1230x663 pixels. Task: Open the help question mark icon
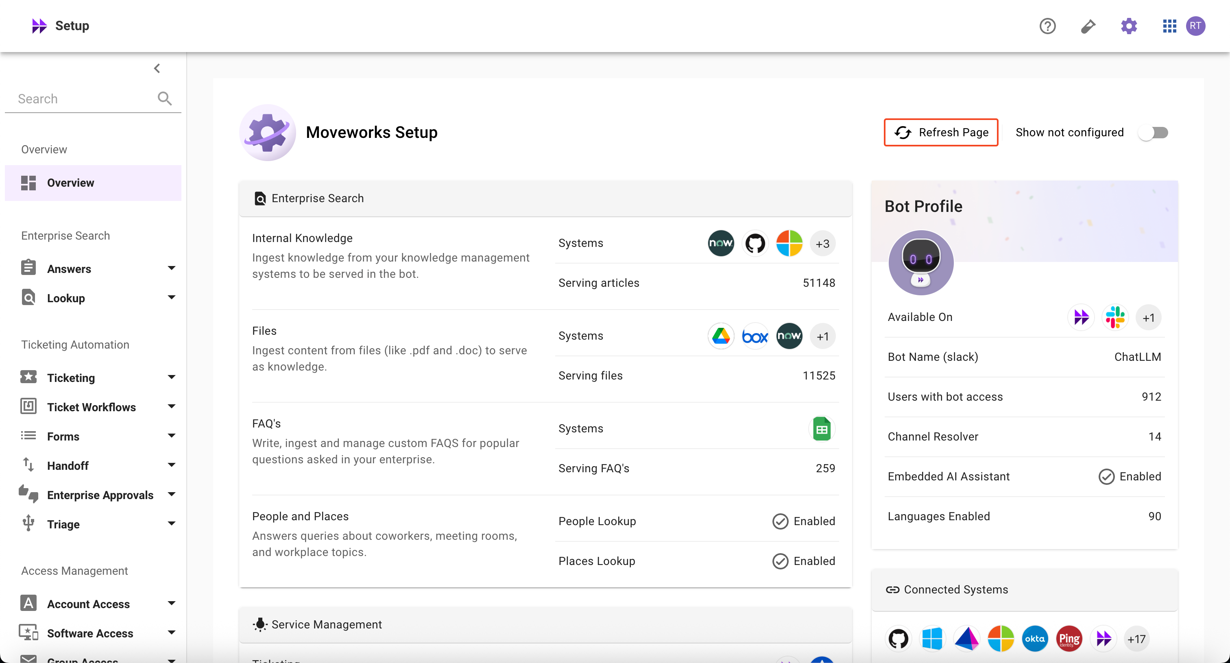[1047, 26]
